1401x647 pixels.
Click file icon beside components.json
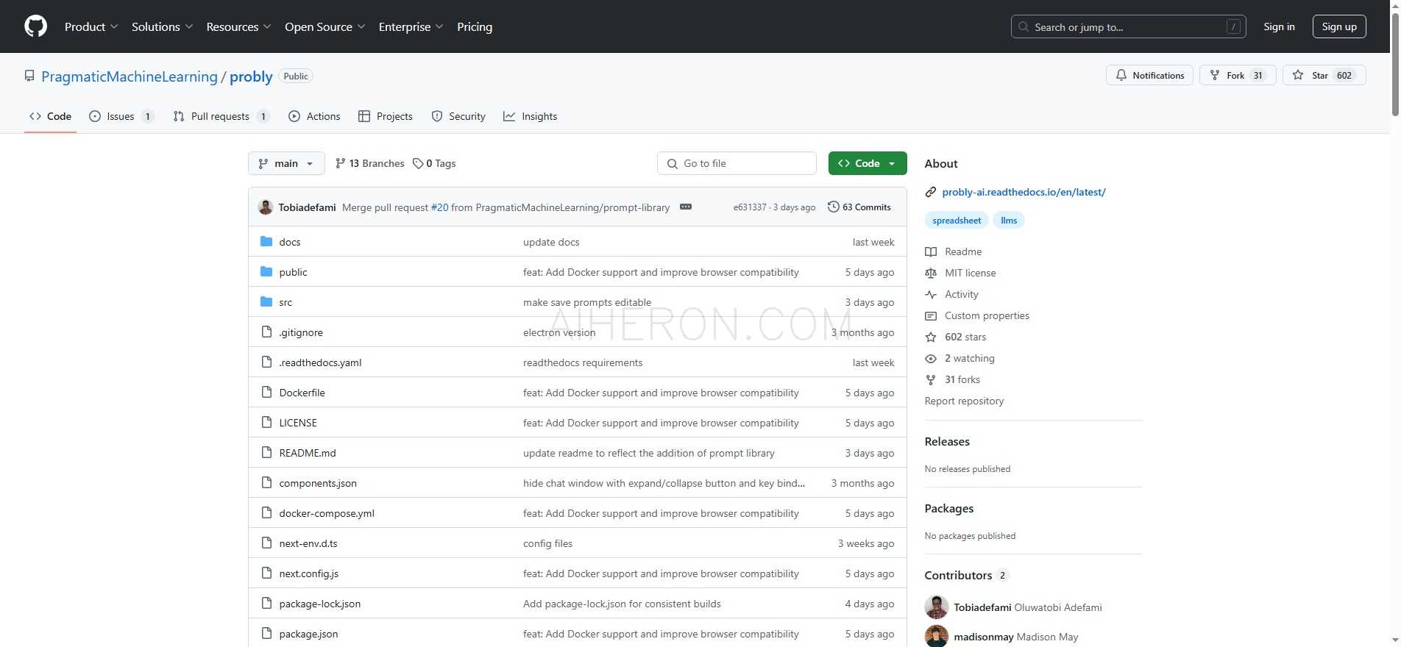[266, 482]
